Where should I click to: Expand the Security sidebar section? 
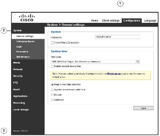point(18,76)
